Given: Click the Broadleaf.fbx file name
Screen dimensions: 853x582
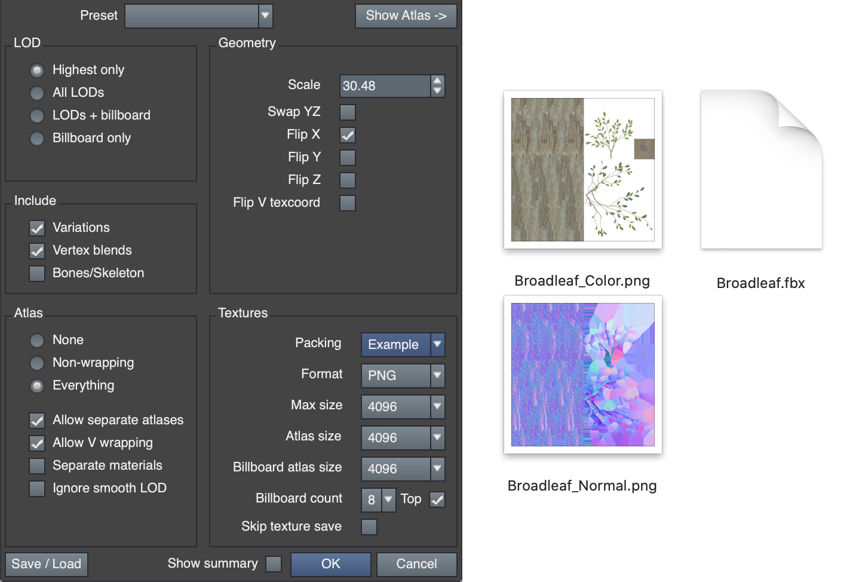Looking at the screenshot, I should click(761, 284).
